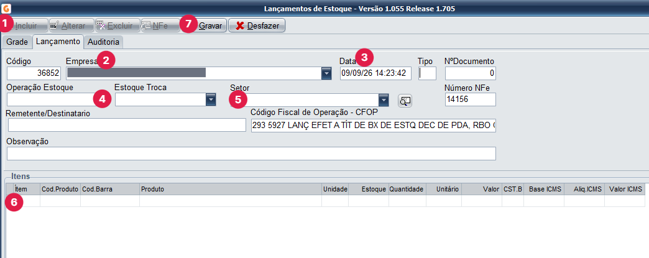Click the Produto column header

pos(231,189)
